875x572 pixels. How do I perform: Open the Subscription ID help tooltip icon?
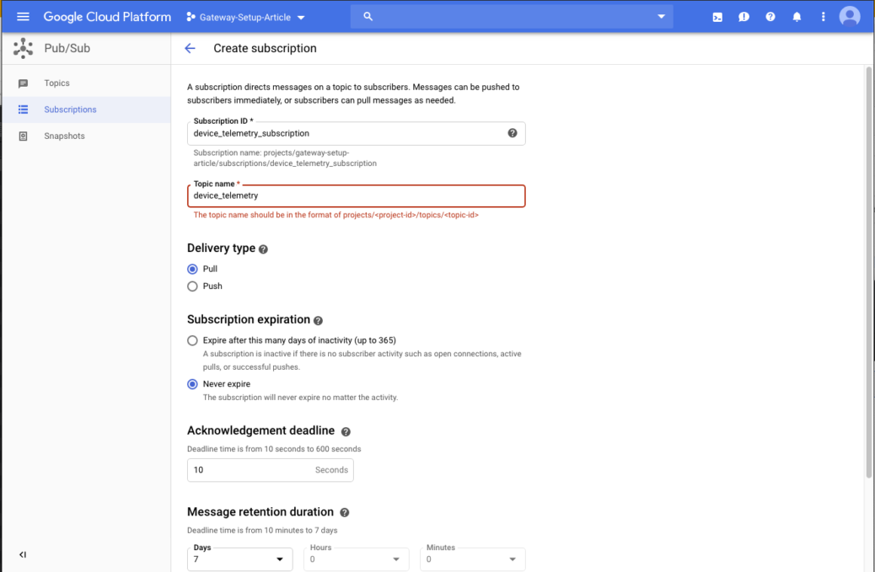click(512, 132)
